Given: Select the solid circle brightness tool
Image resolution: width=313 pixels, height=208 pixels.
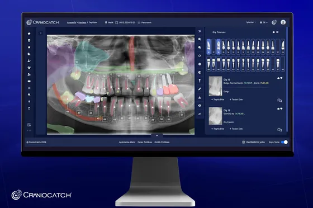Looking at the screenshot, I should pyautogui.click(x=200, y=64).
